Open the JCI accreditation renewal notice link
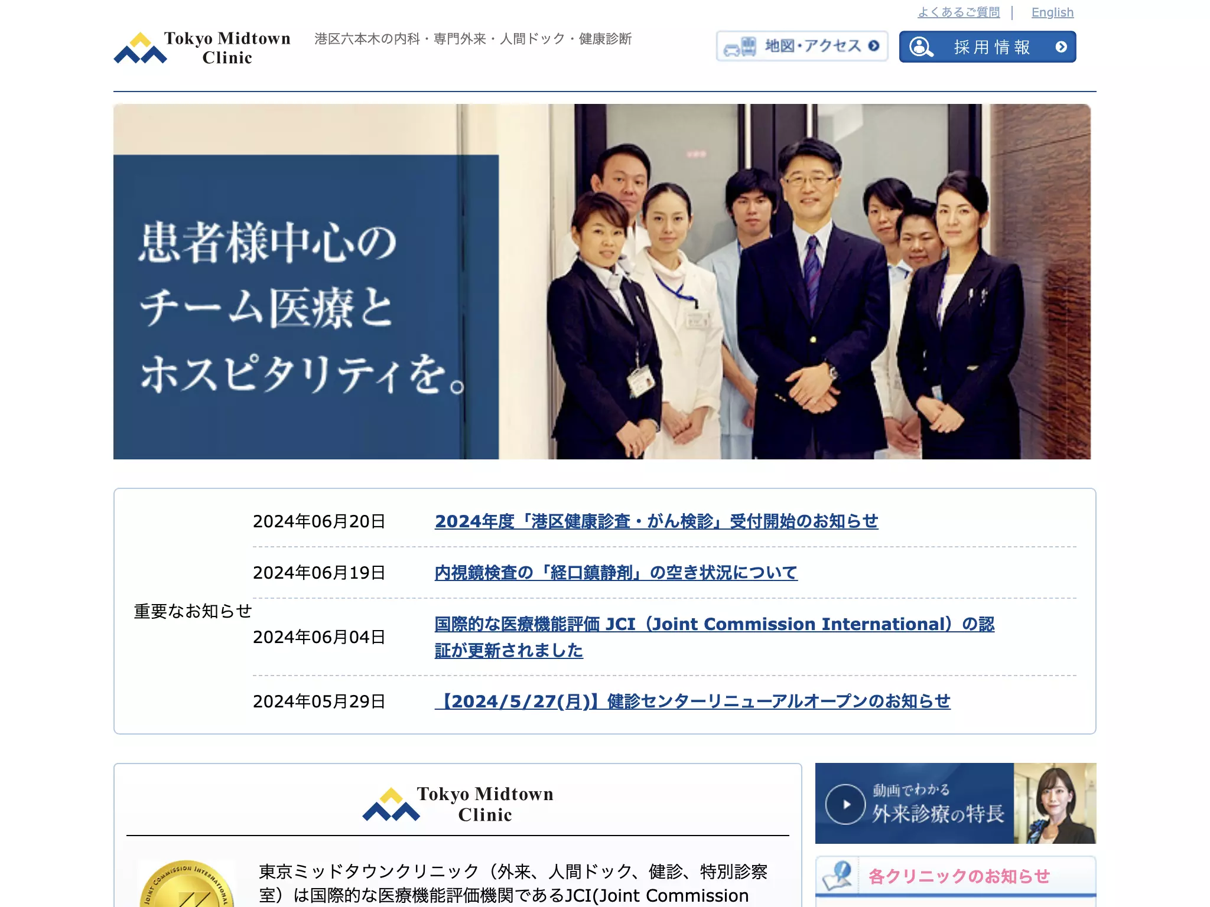This screenshot has width=1210, height=907. 714,637
